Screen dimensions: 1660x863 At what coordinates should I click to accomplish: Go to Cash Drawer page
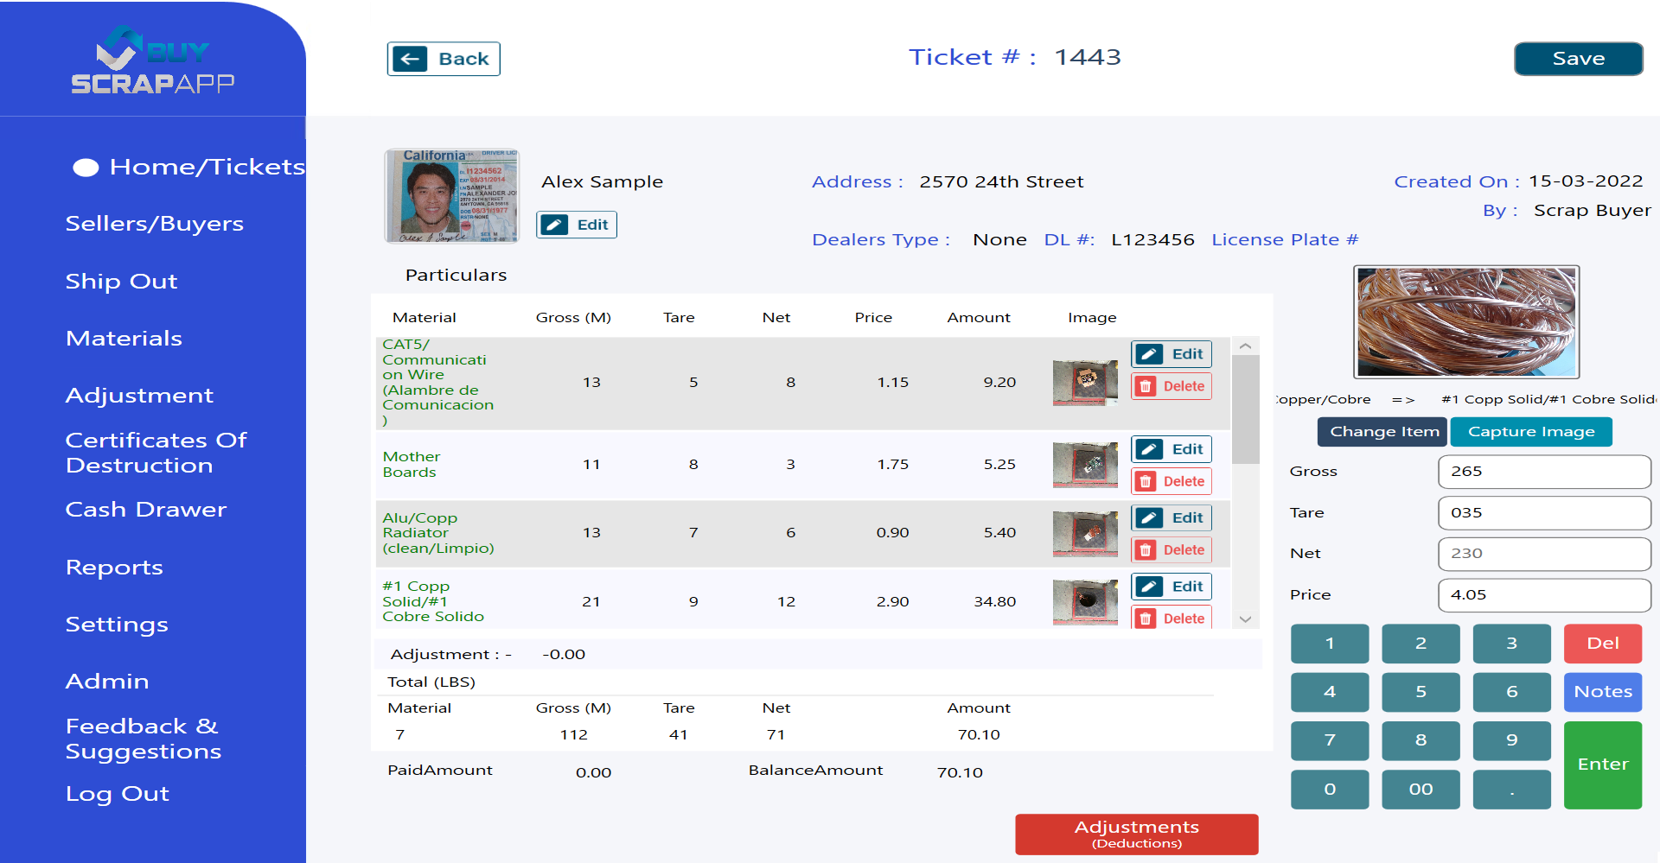[x=145, y=510]
